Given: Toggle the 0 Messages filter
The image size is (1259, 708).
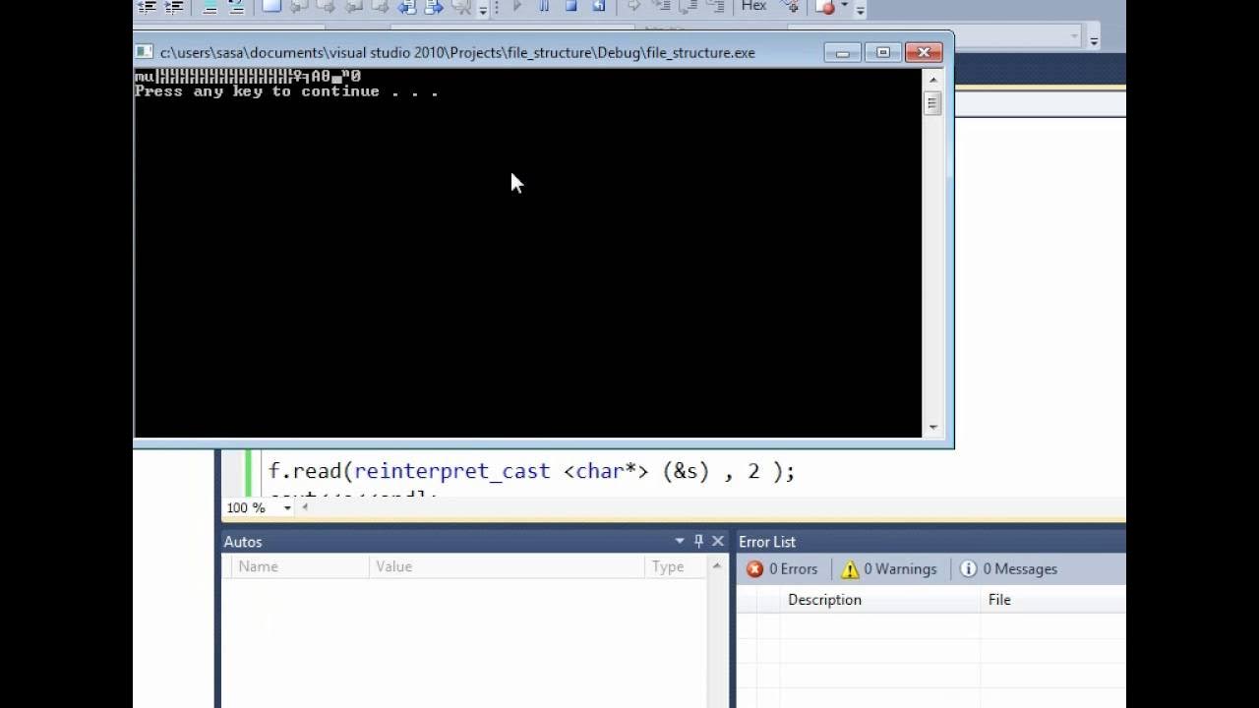Looking at the screenshot, I should 1008,569.
